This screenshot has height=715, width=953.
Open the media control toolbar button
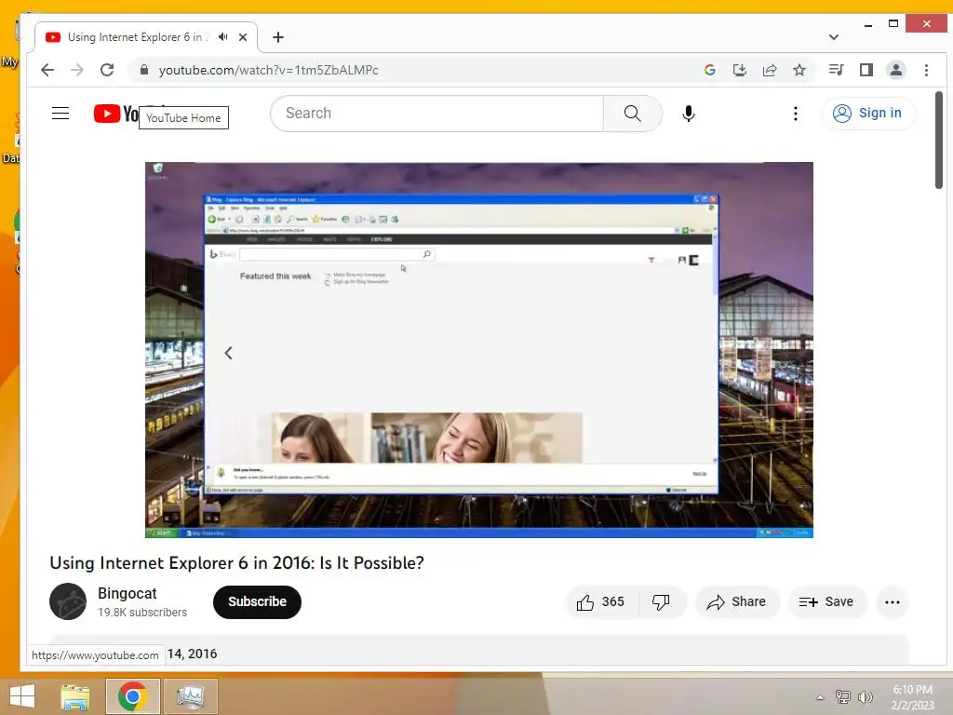837,70
